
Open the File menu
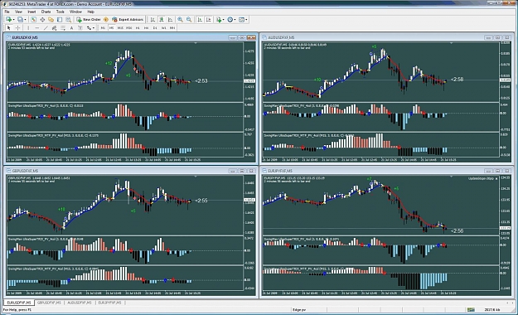[7, 12]
